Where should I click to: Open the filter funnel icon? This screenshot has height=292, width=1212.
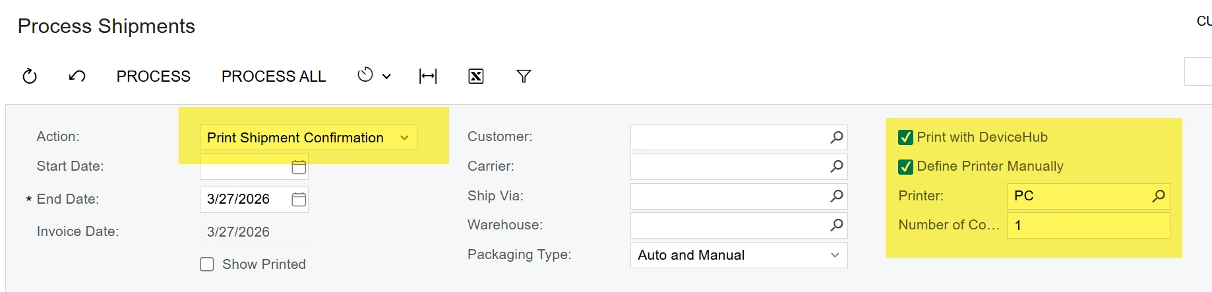pyautogui.click(x=524, y=76)
